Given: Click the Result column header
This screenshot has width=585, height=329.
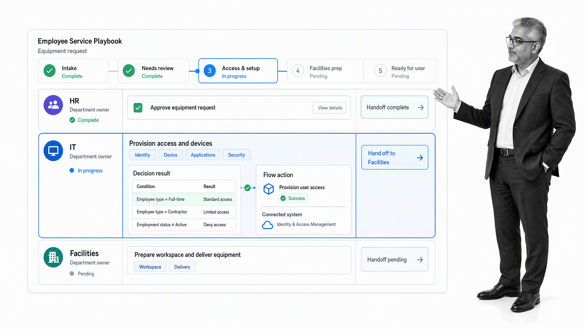Looking at the screenshot, I should 209,187.
